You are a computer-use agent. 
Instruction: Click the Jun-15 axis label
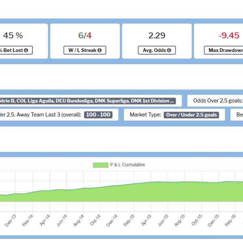(163, 220)
